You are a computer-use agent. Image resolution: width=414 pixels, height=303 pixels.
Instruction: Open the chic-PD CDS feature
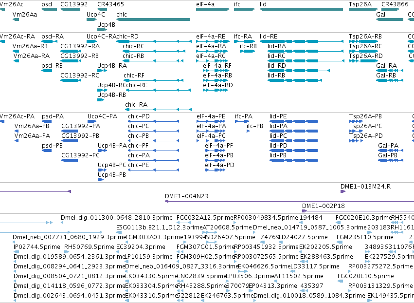pyautogui.click(x=153, y=121)
